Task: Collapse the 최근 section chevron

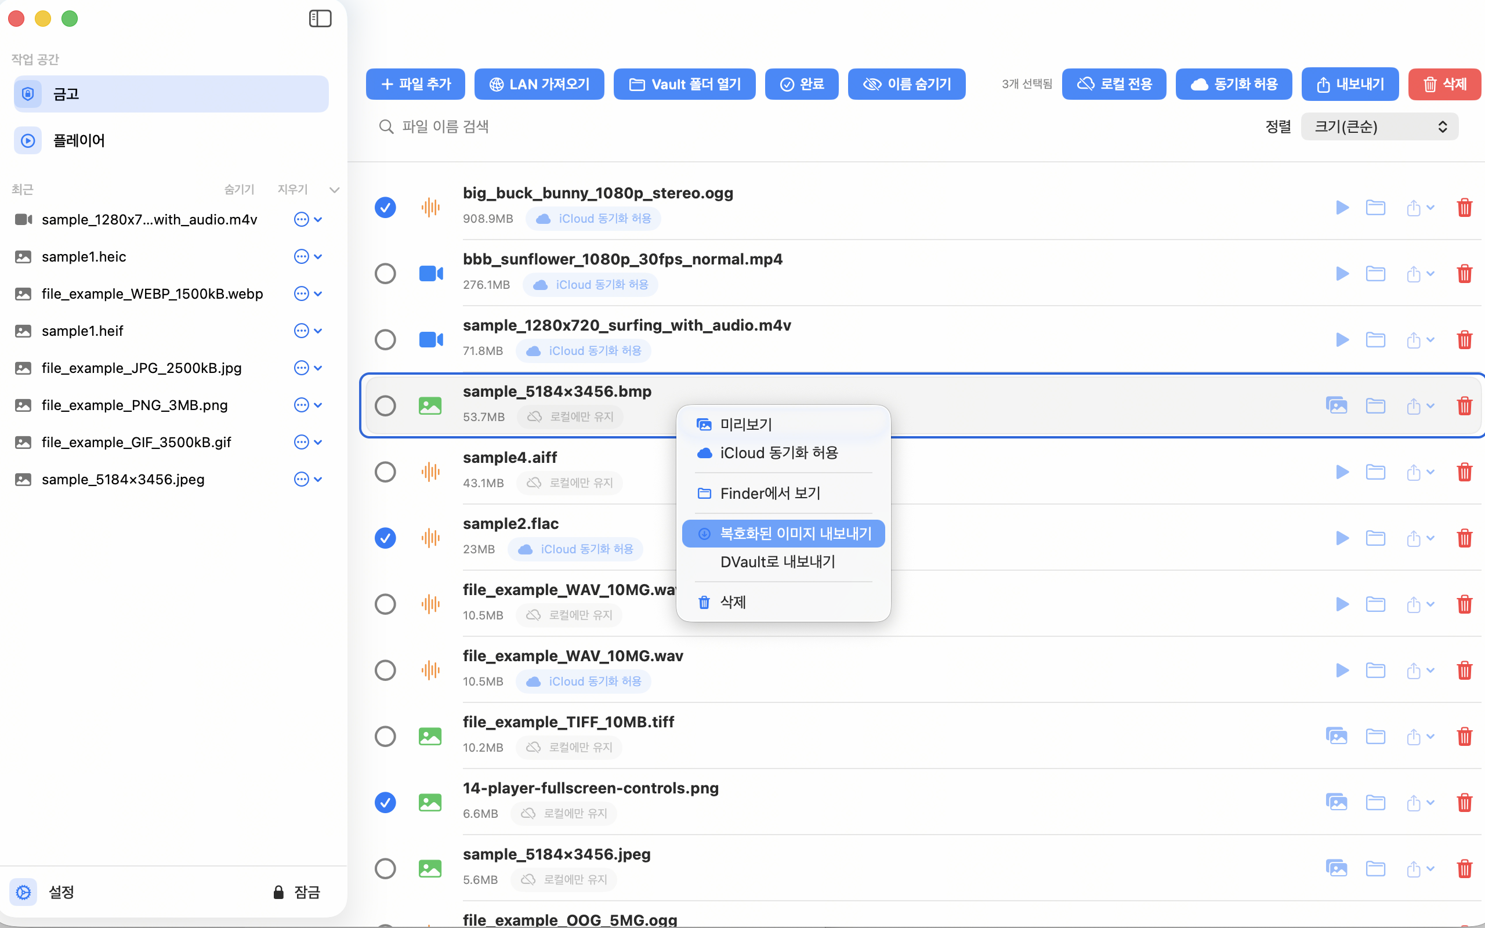Action: point(335,190)
